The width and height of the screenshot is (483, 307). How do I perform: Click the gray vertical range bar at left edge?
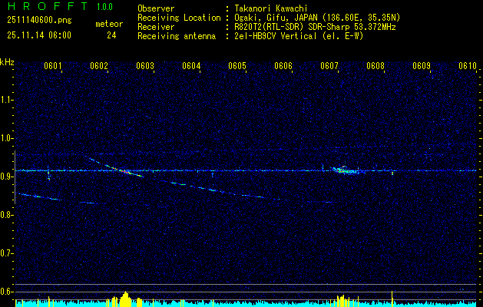tap(15, 177)
